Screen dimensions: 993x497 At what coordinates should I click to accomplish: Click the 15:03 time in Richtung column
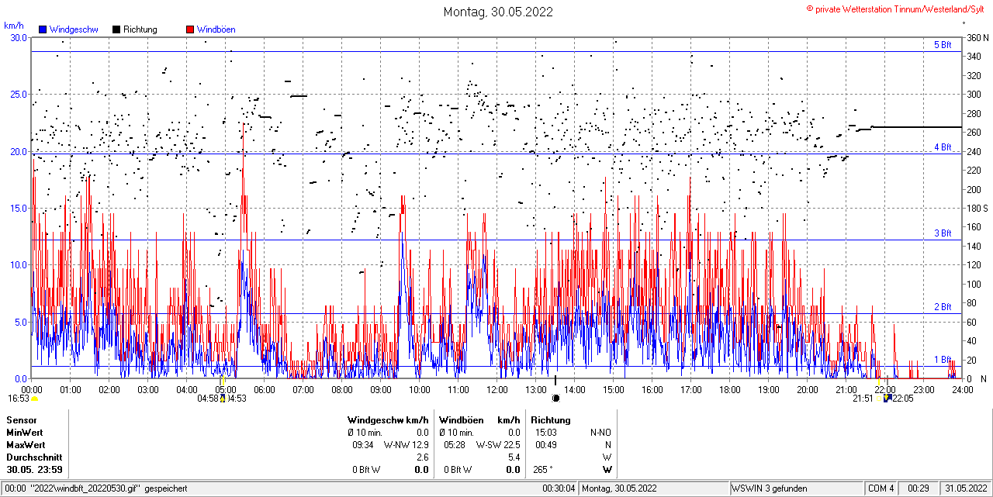point(546,433)
